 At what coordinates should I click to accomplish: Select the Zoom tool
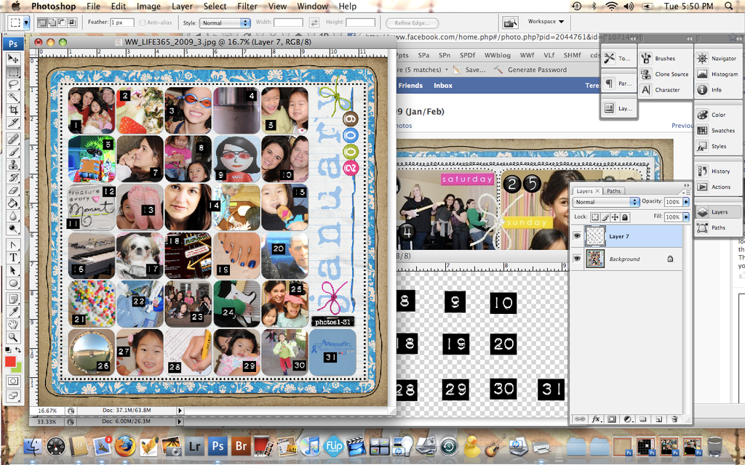coord(13,337)
